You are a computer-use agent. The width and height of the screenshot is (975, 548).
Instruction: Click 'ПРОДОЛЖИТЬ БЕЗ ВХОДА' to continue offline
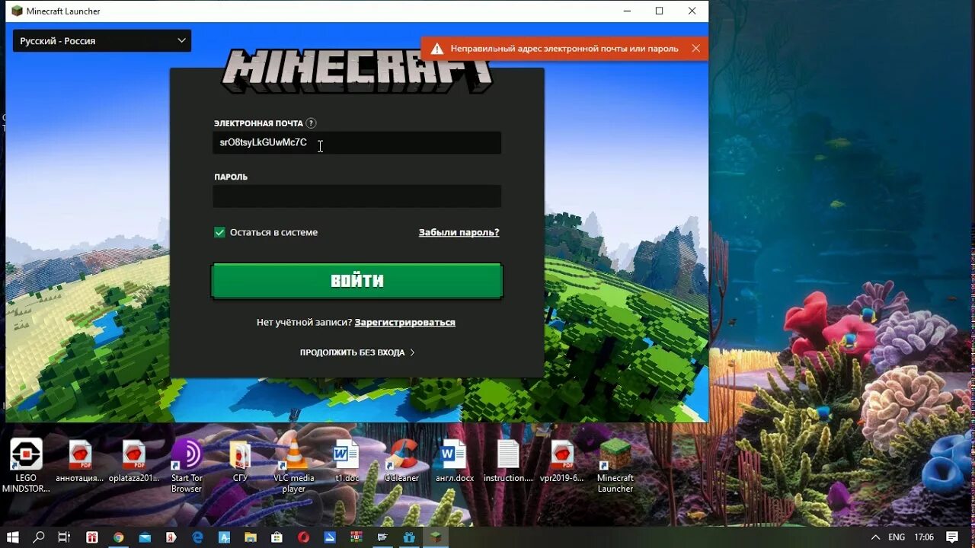(x=357, y=352)
